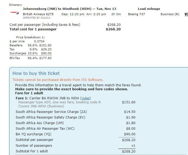Click the Operated by Kulula note
The width and height of the screenshot is (188, 155).
[36, 18]
